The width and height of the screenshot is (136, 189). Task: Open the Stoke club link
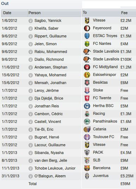[98, 90]
